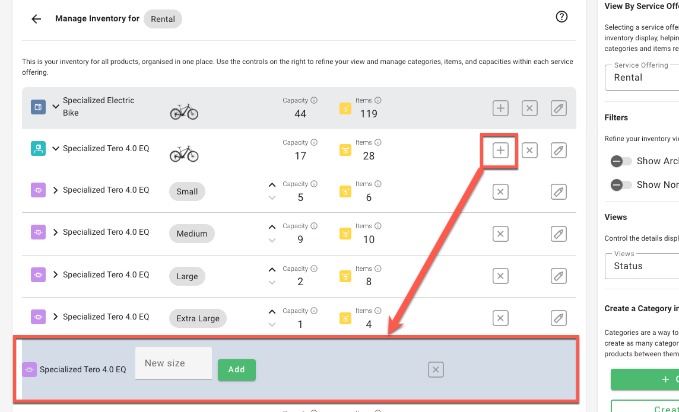This screenshot has height=412, width=679.
Task: Click purple variant icon in Small row
Action: point(38,190)
